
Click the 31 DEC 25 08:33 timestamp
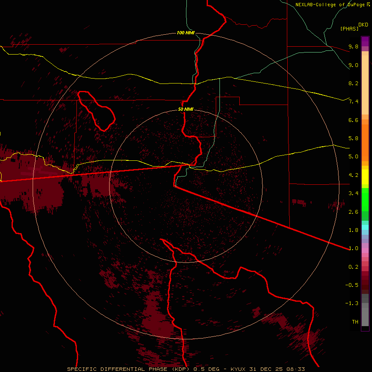point(277,369)
